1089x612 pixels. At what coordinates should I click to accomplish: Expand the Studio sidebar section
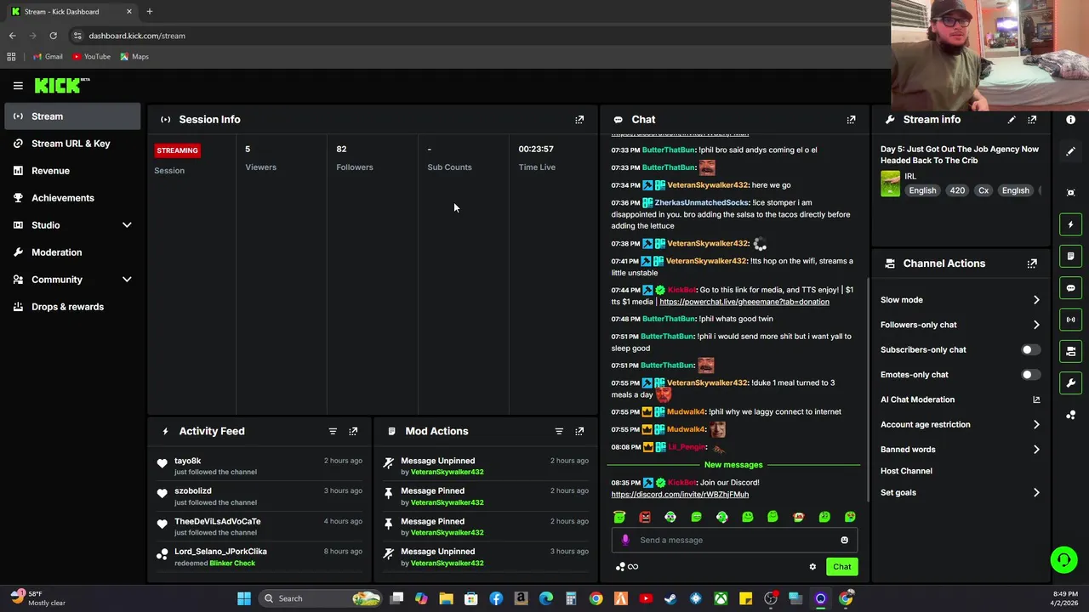[72, 225]
